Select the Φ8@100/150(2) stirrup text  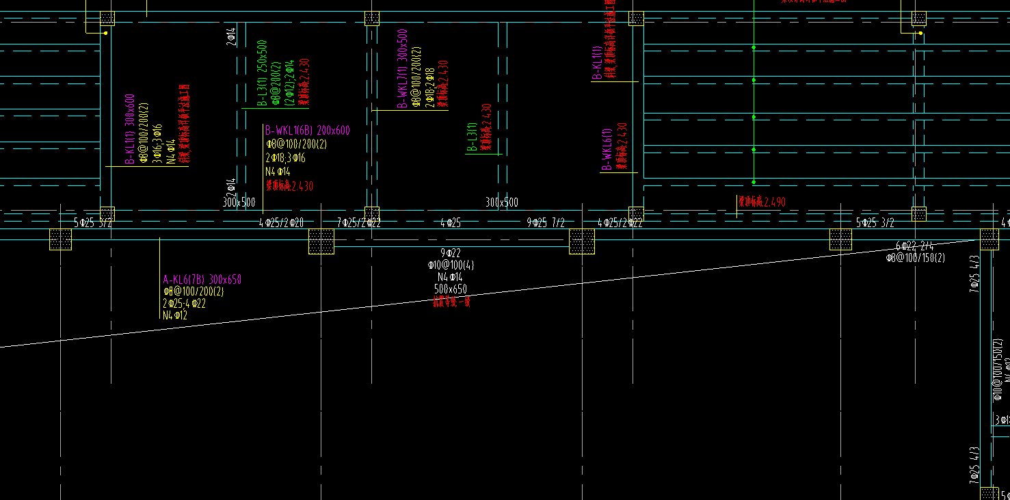click(916, 258)
